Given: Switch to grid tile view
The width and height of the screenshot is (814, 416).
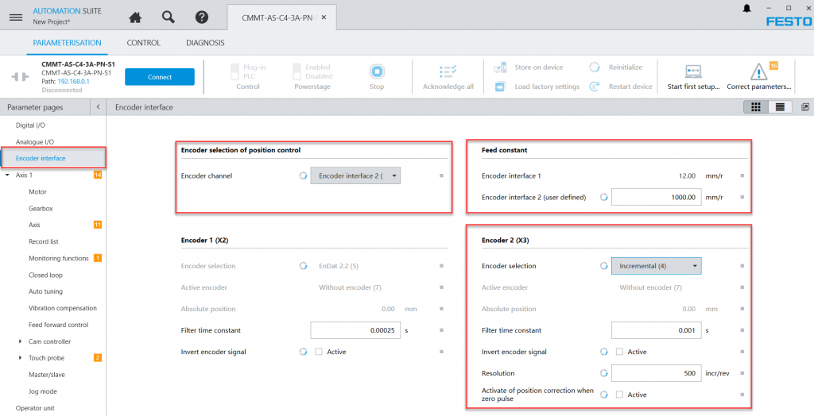Looking at the screenshot, I should (x=756, y=107).
